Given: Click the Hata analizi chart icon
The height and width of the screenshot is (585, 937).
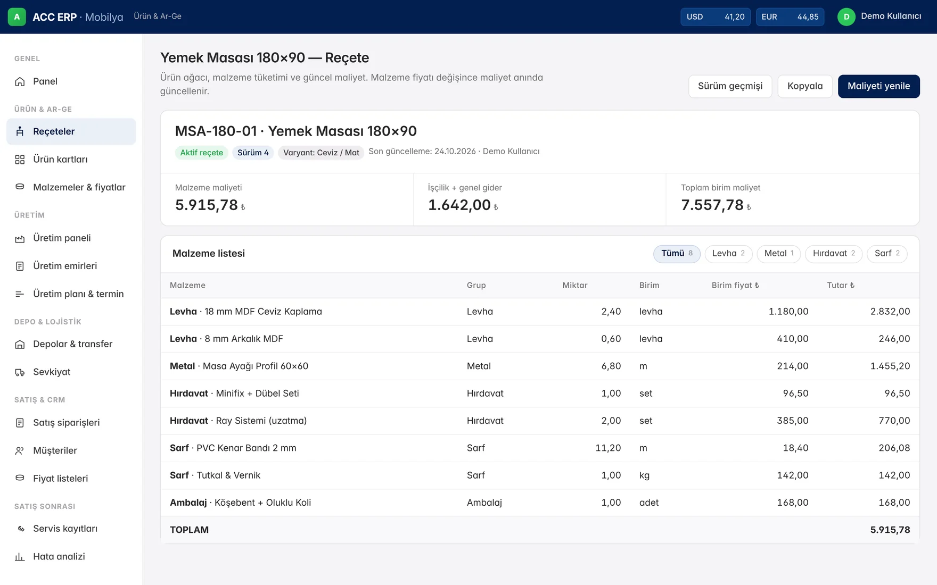Looking at the screenshot, I should [20, 557].
